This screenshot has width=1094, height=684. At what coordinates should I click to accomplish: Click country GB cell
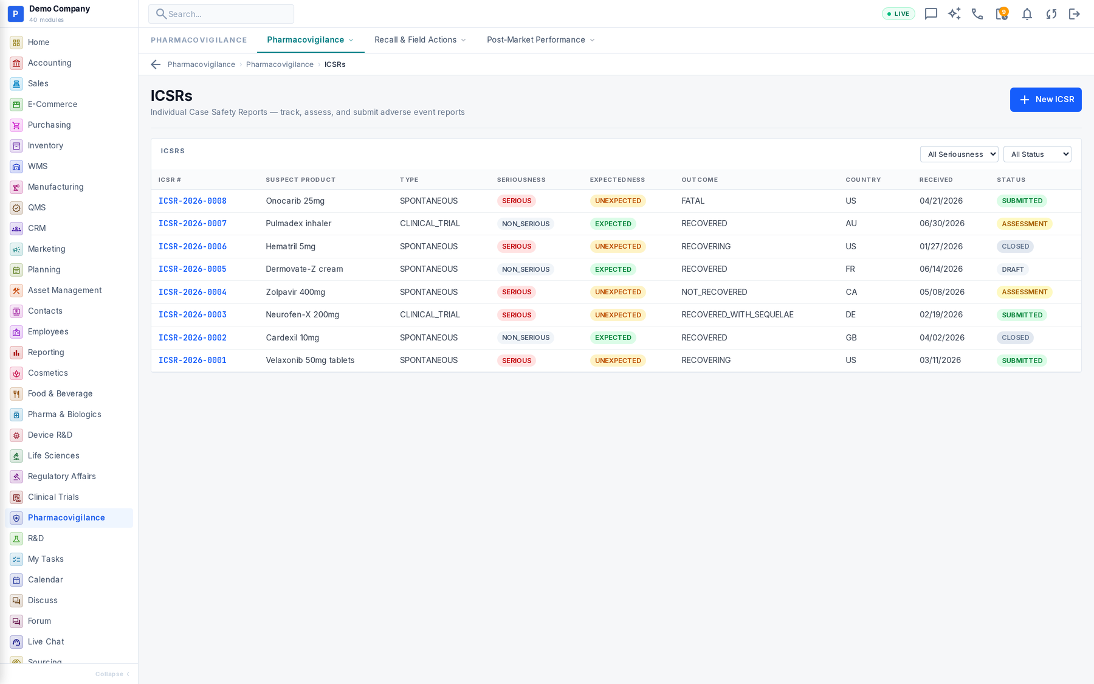[851, 338]
